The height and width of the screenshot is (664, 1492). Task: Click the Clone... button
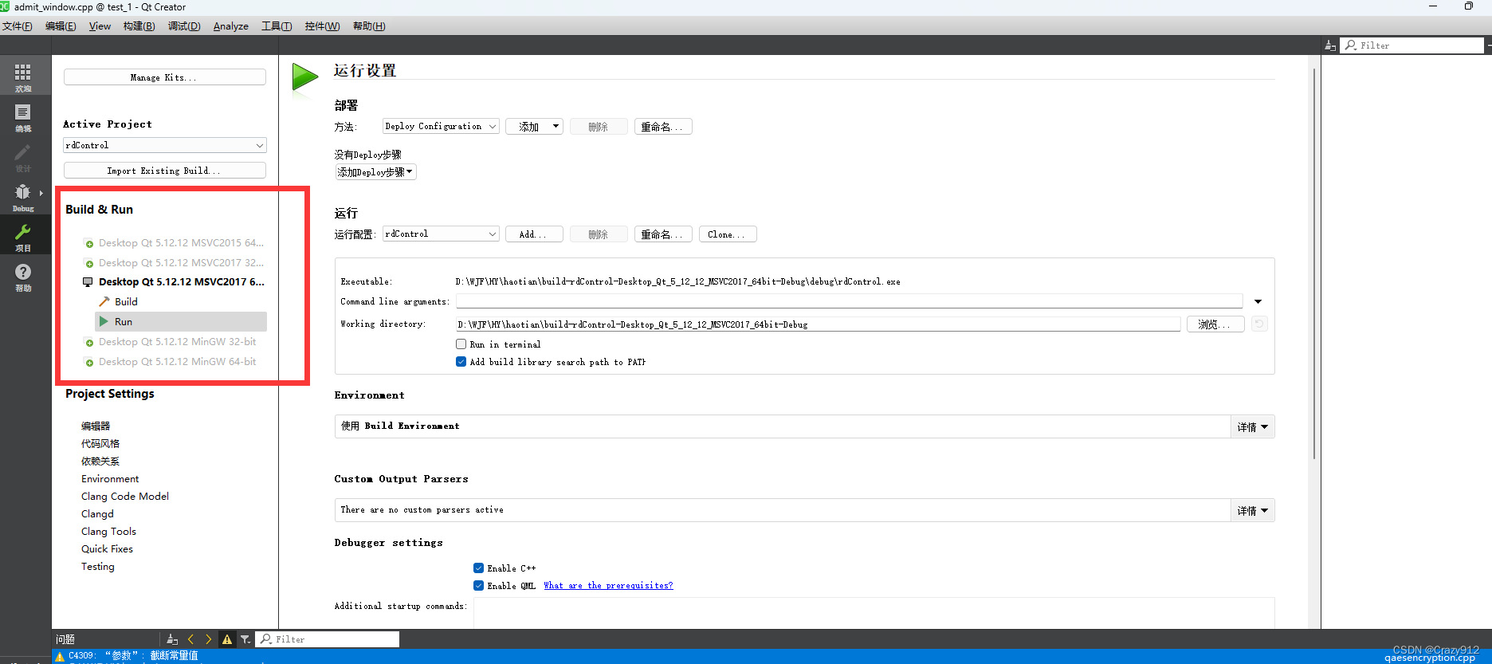[728, 234]
